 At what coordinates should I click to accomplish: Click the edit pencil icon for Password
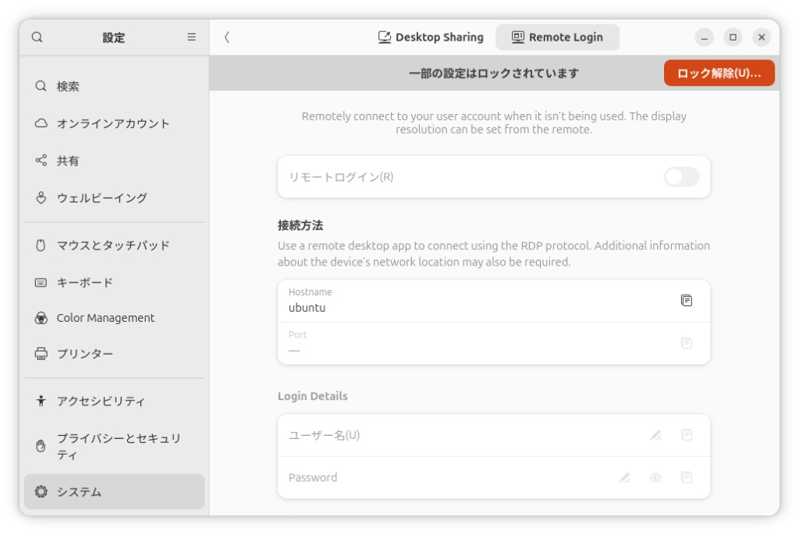pyautogui.click(x=624, y=477)
